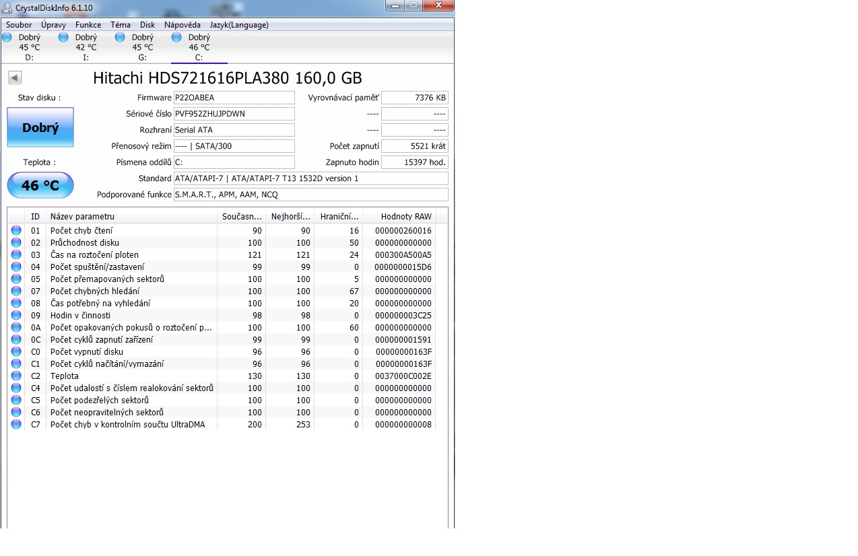Click the Písmena oddílů field C:
858x556 pixels.
click(234, 162)
